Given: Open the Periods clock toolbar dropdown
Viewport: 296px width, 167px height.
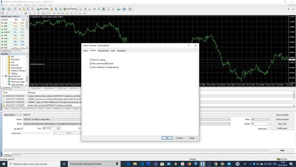Looking at the screenshot, I should tap(124, 9).
